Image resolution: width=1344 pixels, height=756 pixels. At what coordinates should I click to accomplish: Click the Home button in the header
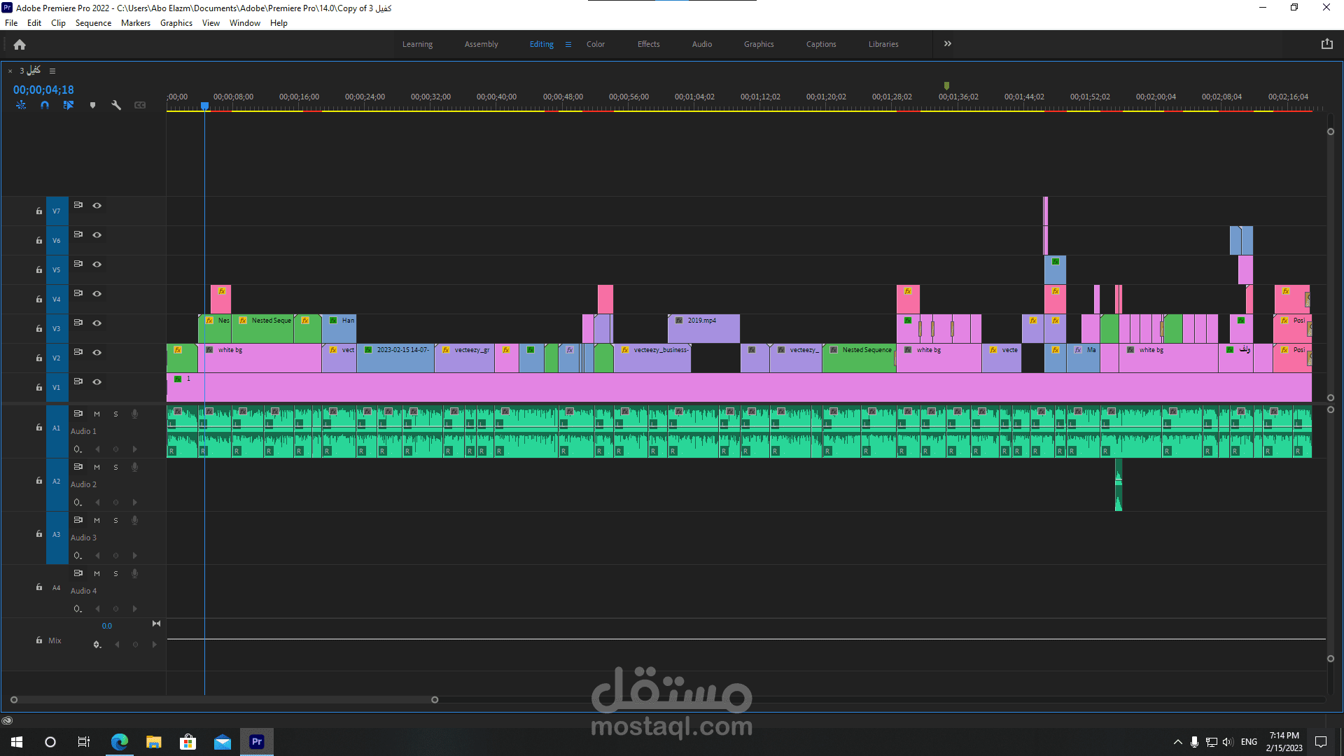pyautogui.click(x=20, y=44)
